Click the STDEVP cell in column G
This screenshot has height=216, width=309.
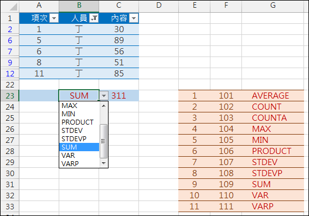tap(273, 173)
